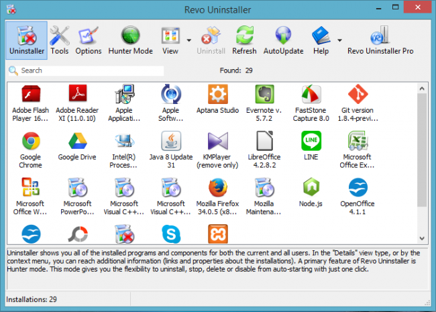436x312 pixels.
Task: Open Revo Uninstaller Pro link
Action: click(380, 40)
